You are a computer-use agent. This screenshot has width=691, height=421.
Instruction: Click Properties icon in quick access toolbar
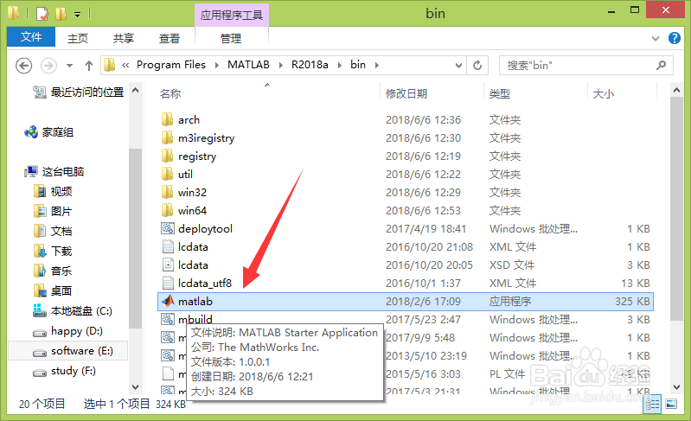[42, 14]
